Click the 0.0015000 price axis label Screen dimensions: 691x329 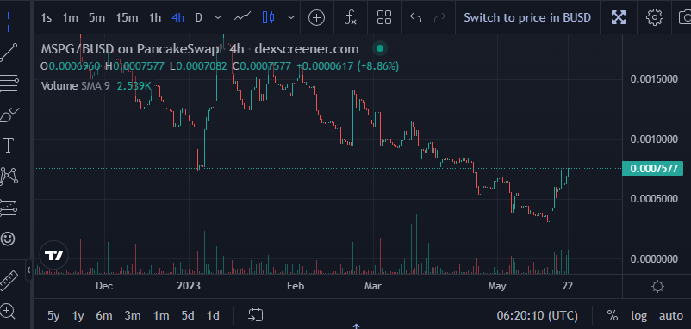coord(654,79)
